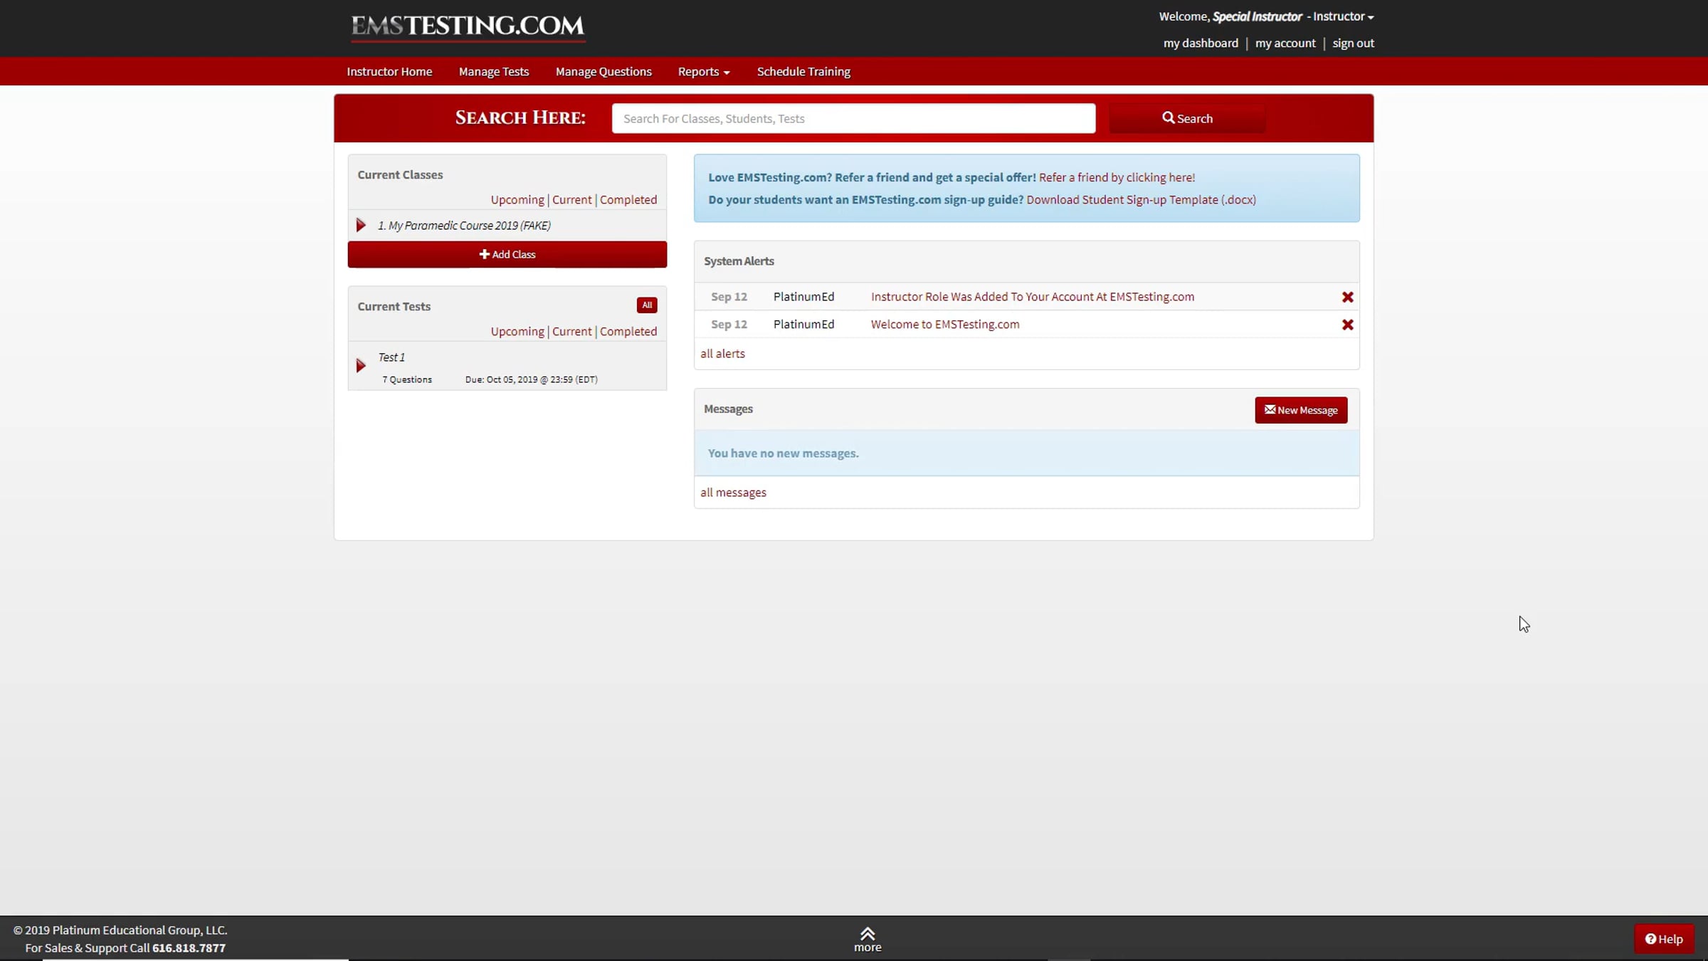Compose a New Message
This screenshot has width=1708, height=961.
click(1301, 410)
